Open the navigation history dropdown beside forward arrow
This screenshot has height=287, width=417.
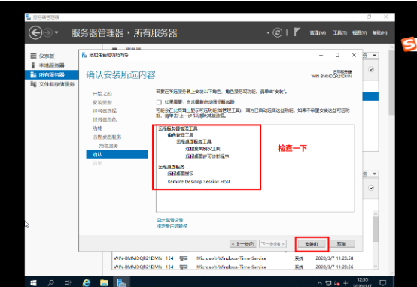tap(56, 32)
